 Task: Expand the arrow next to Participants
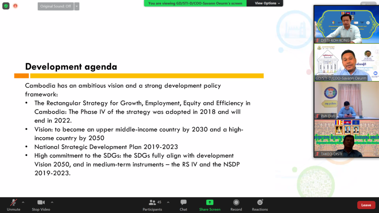pyautogui.click(x=168, y=202)
